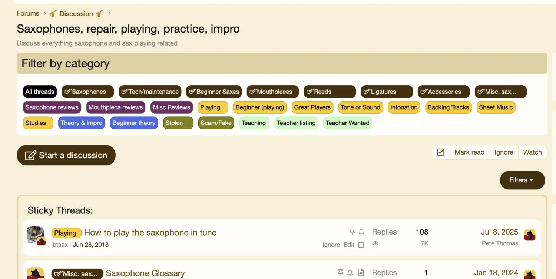The height and width of the screenshot is (279, 556).
Task: Filter by Sheet Music category
Action: (496, 107)
